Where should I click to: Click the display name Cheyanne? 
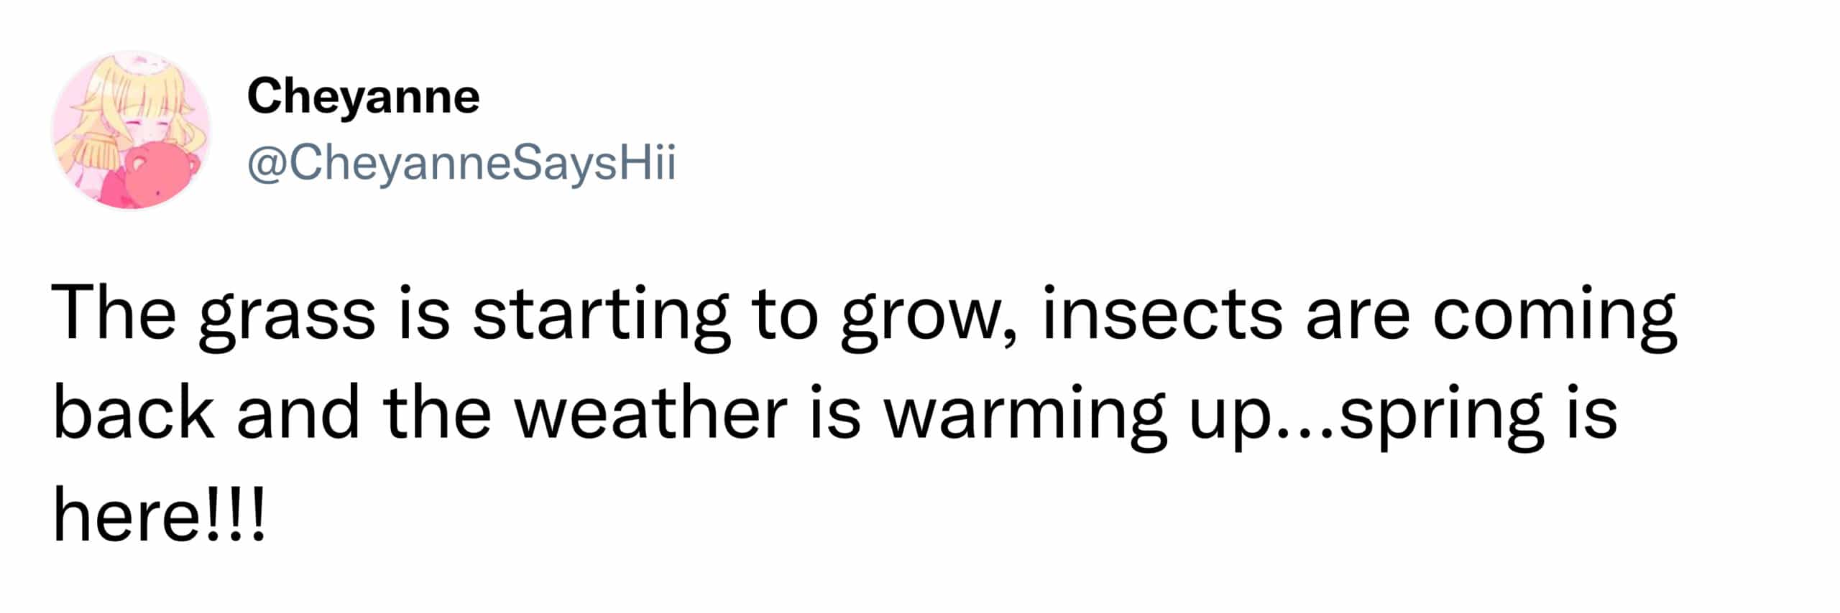point(363,97)
